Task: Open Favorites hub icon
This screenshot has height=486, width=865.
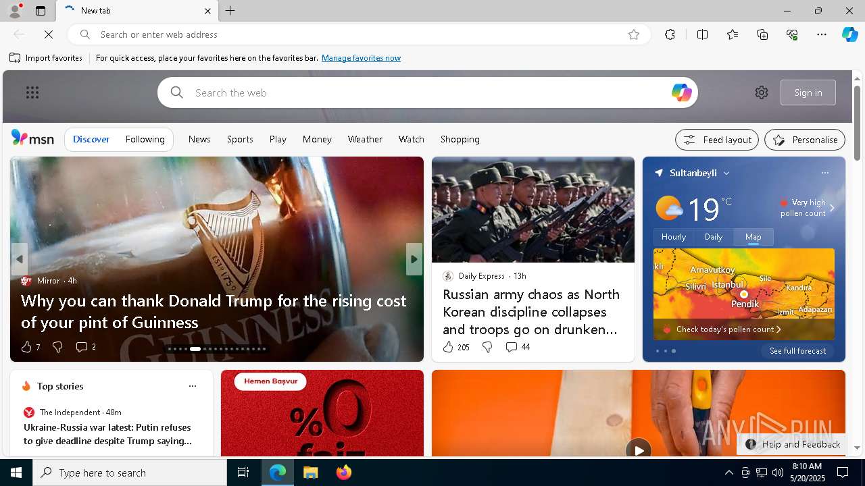Action: coord(733,34)
